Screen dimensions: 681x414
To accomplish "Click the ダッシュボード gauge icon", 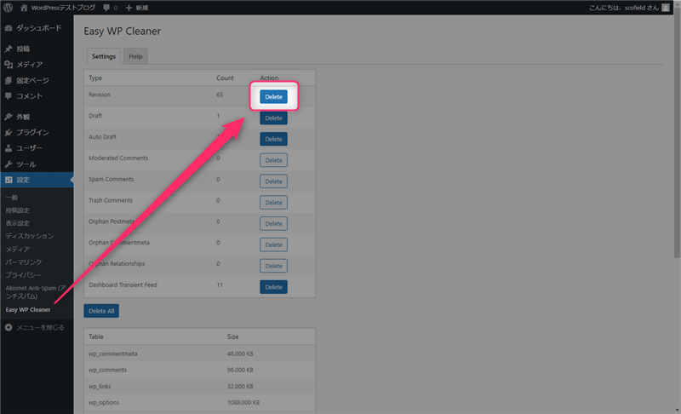I will [9, 28].
